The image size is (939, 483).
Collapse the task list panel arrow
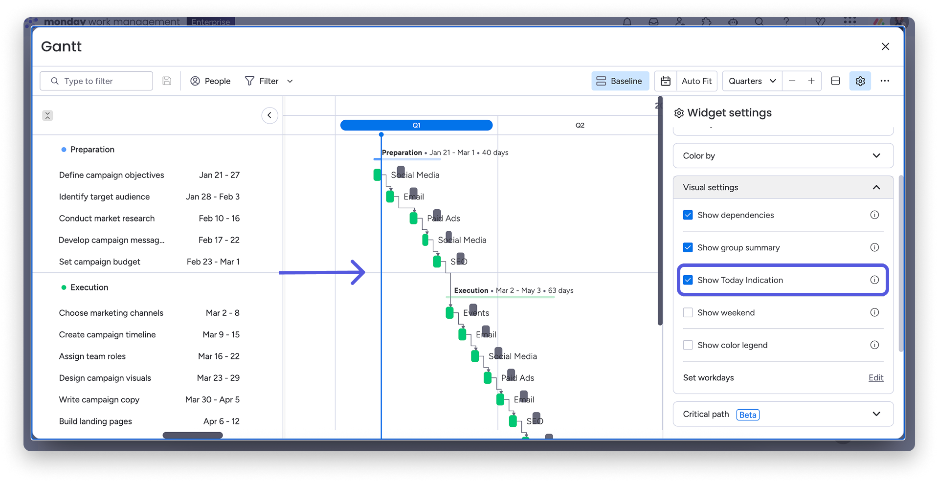pos(269,115)
